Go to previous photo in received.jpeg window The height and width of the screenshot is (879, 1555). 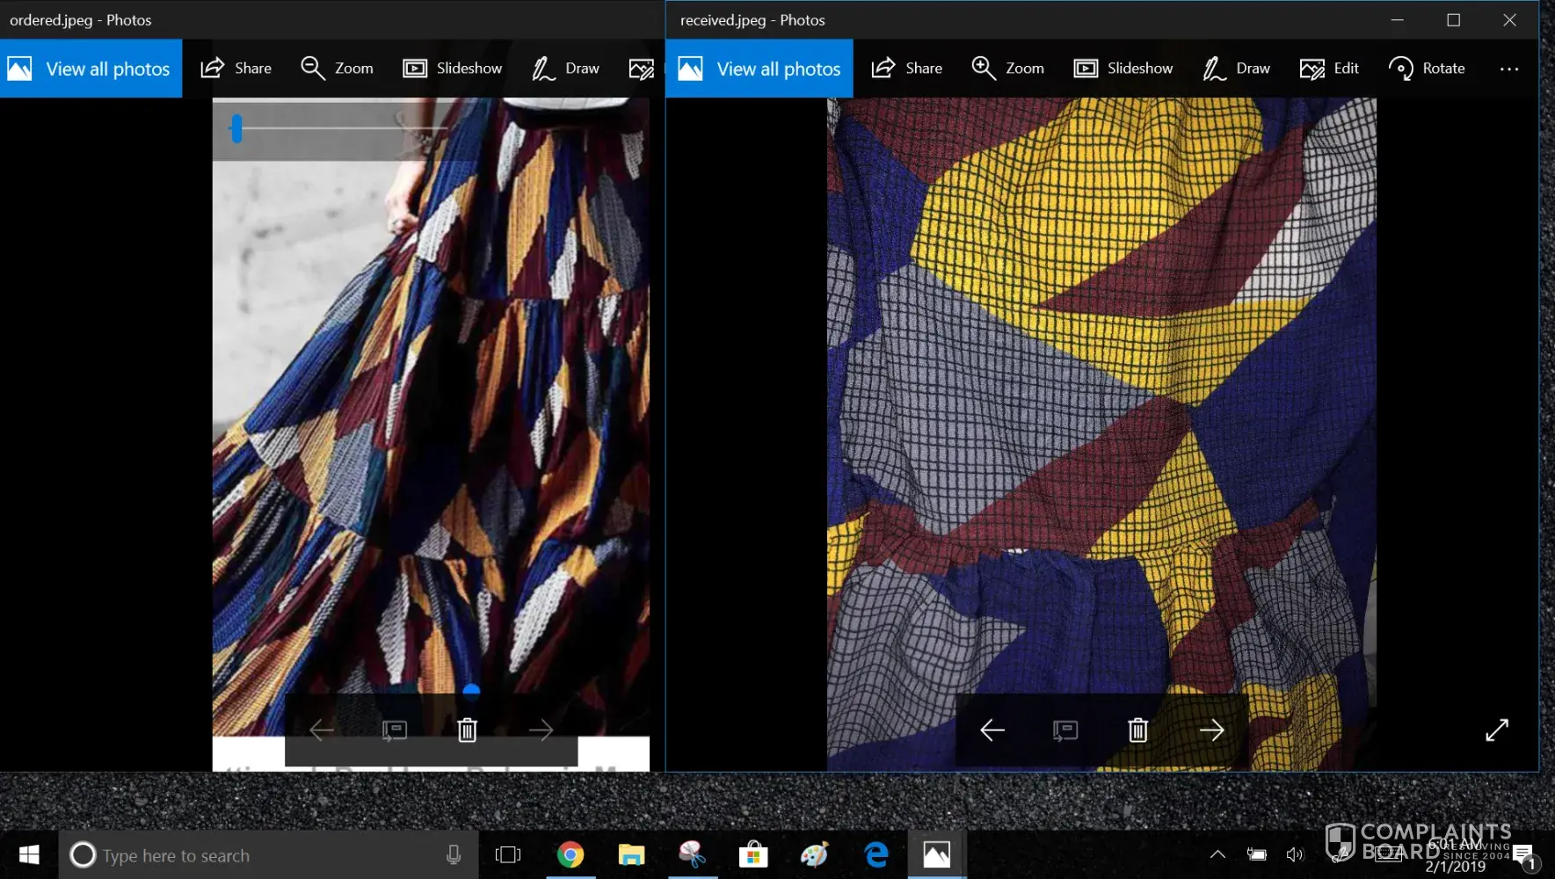(x=992, y=730)
